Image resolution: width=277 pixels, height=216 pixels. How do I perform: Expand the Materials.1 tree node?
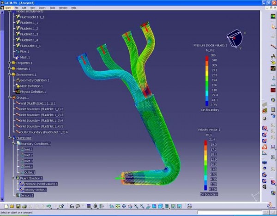(x=9, y=69)
